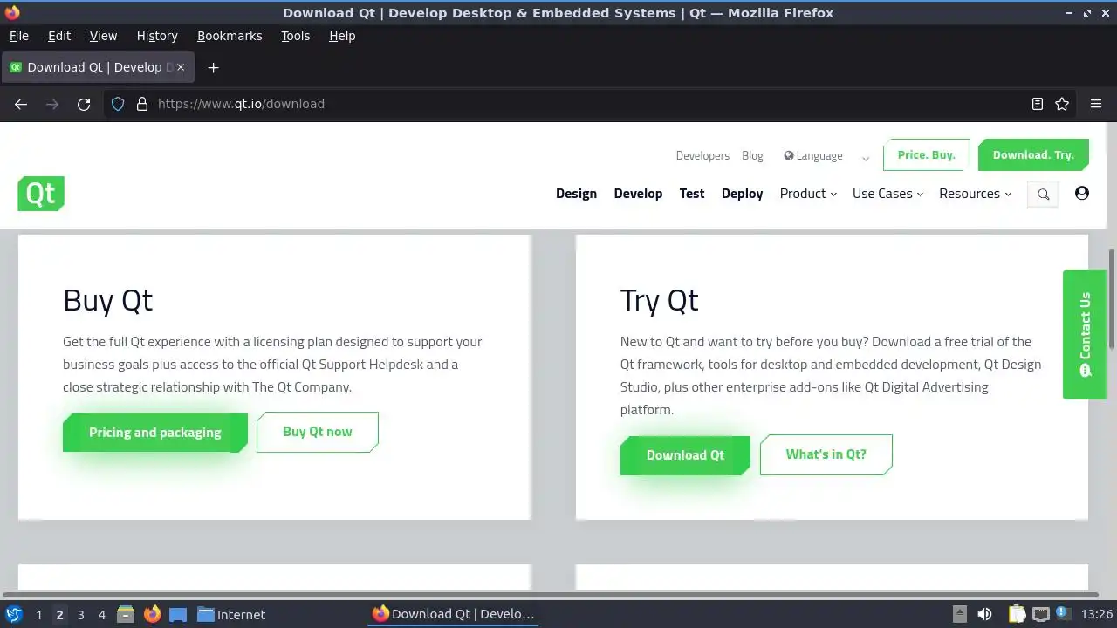Click the Internet folder taskbar item
1117x628 pixels.
tap(231, 614)
